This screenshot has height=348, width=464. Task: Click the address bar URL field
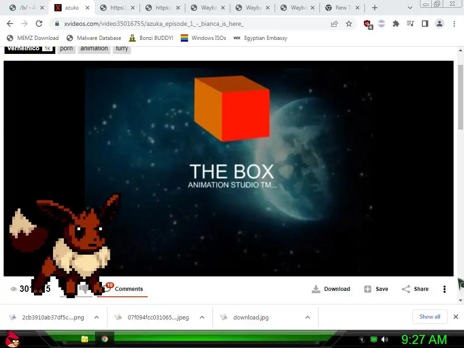point(189,24)
